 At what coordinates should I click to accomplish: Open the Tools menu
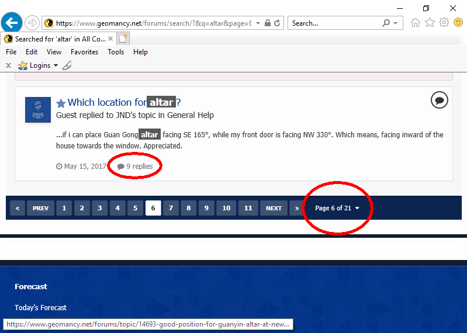(x=116, y=52)
